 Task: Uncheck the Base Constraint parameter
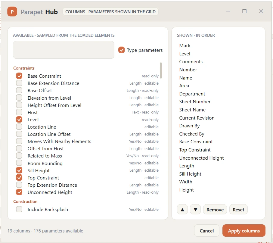point(19,76)
